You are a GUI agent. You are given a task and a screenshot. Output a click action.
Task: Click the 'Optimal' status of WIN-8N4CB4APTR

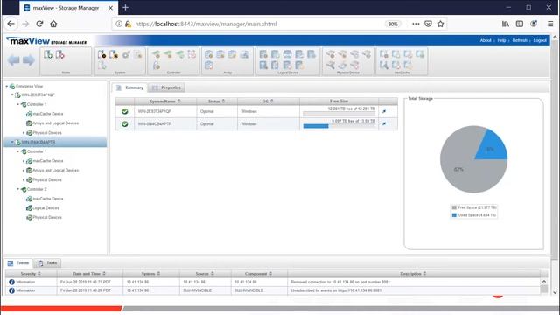[207, 124]
